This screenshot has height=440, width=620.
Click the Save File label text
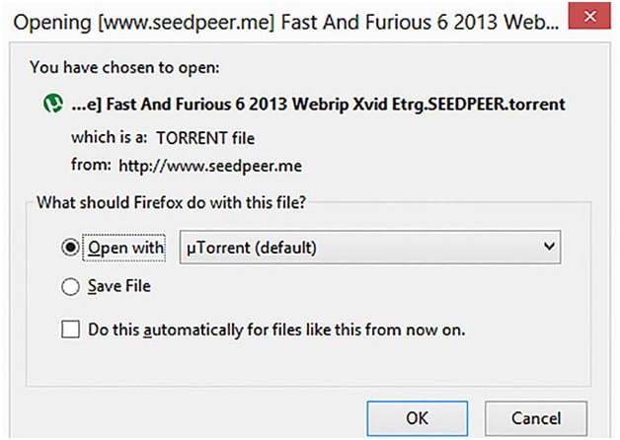click(x=119, y=286)
